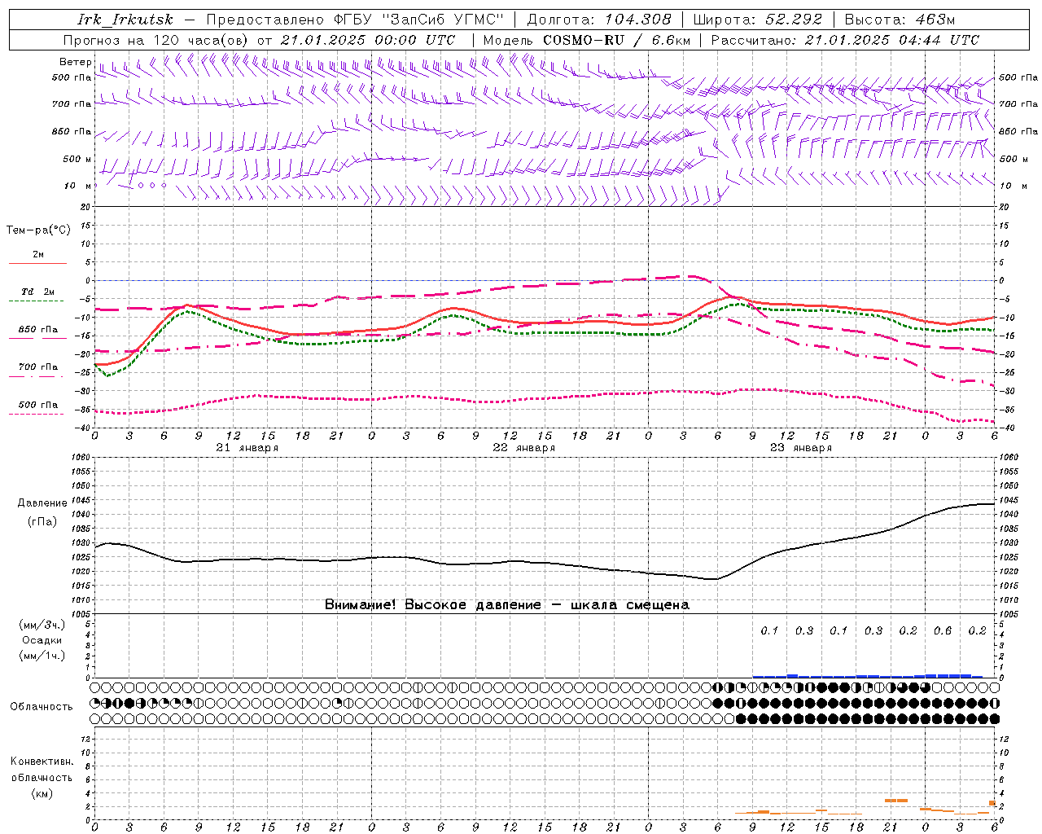This screenshot has width=1042, height=834.
Task: Click the 0.6 precipitation amount value
Action: coord(943,630)
